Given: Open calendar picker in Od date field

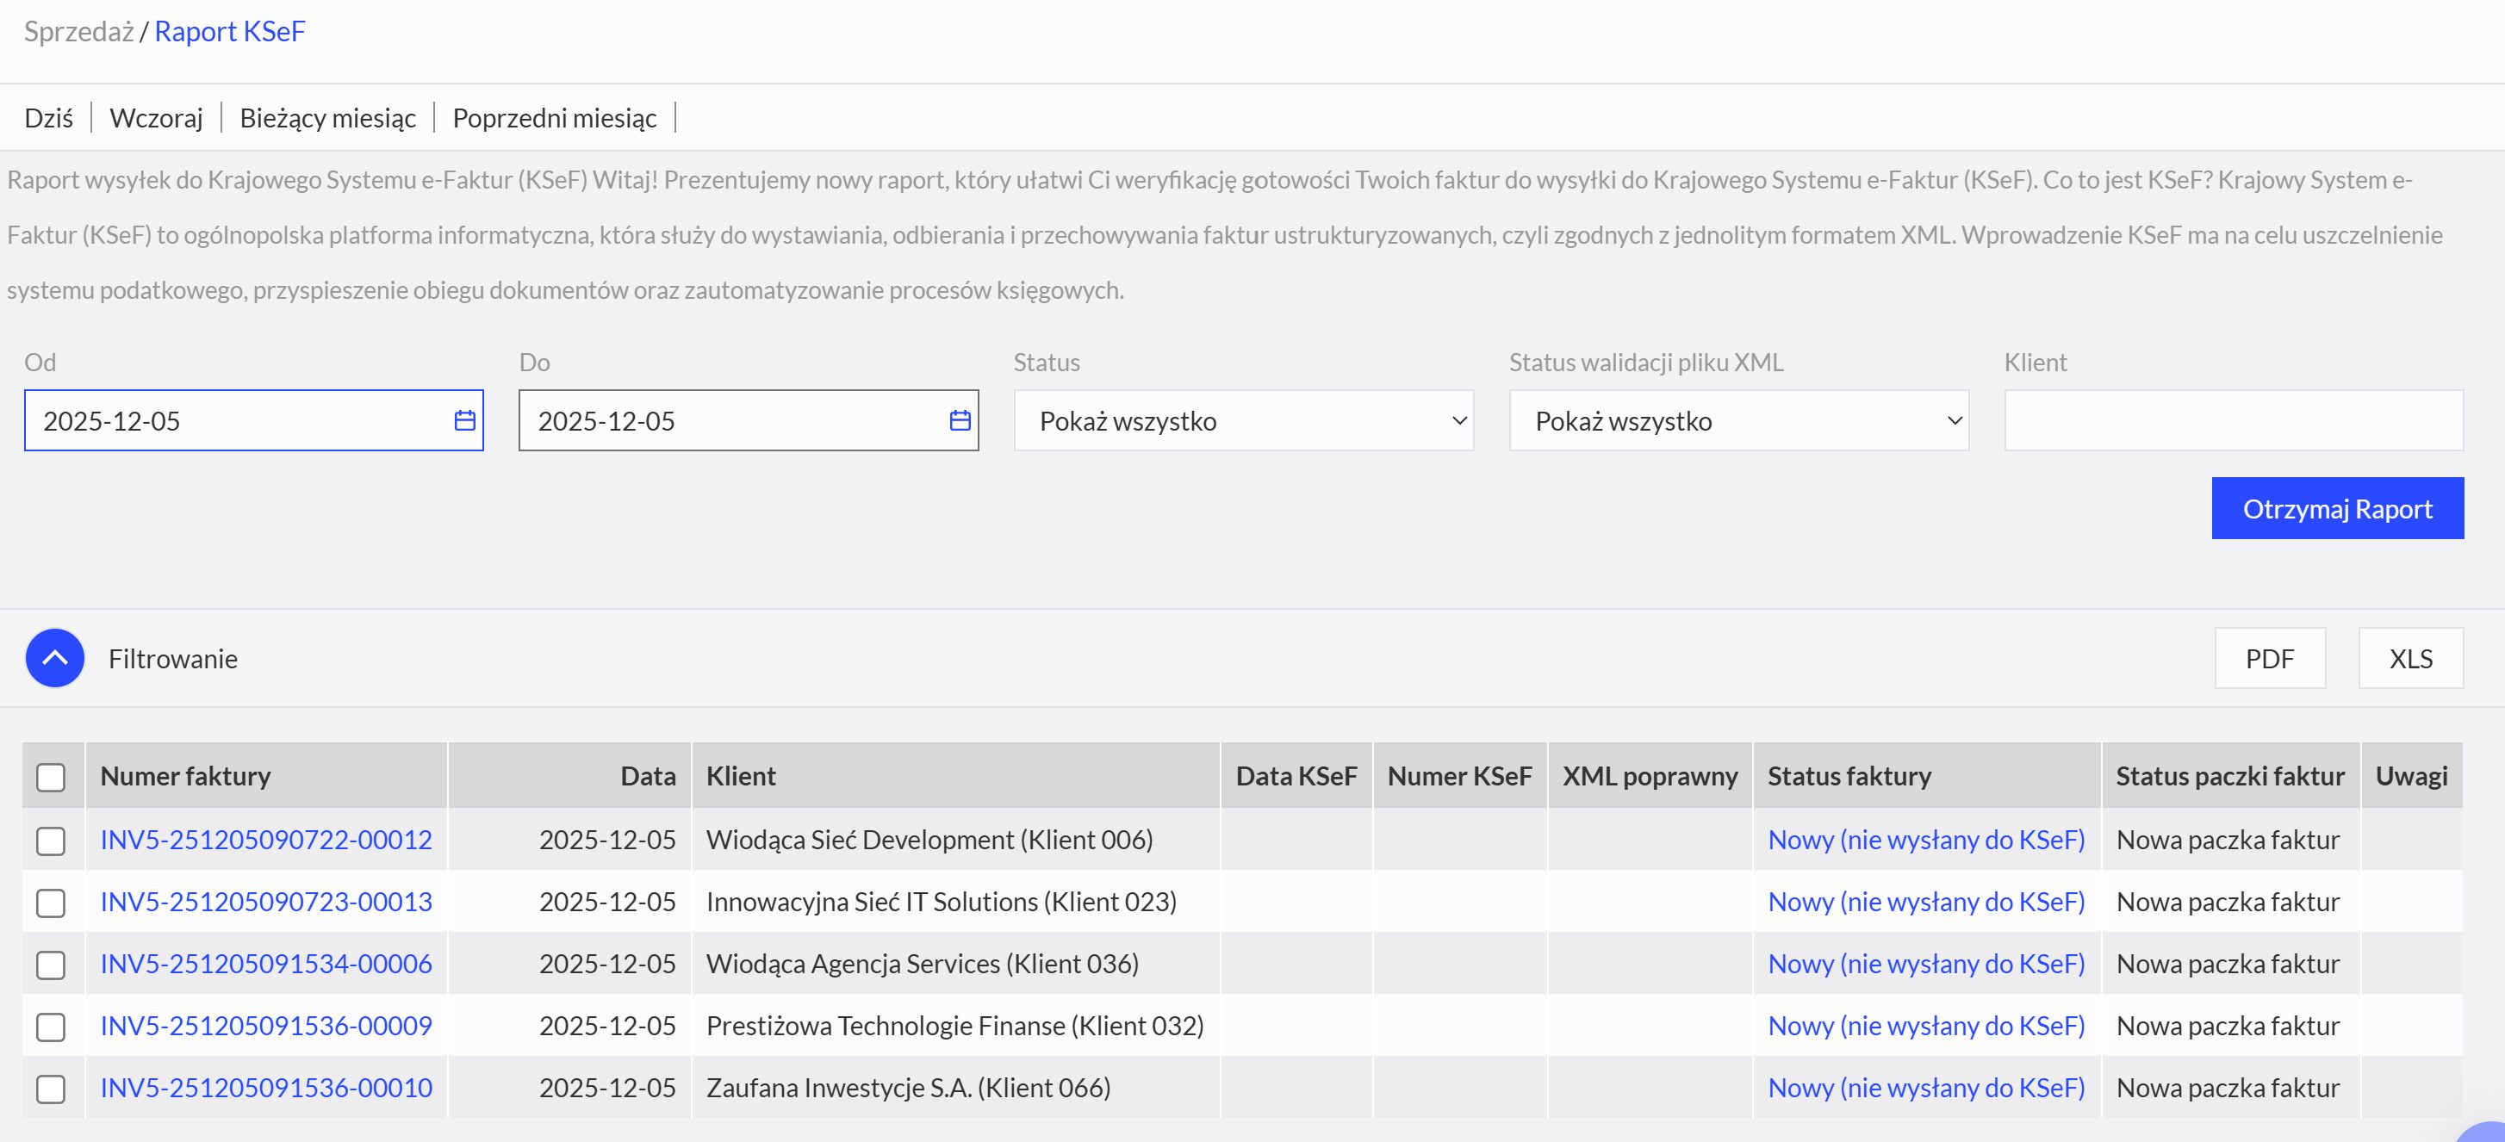Looking at the screenshot, I should [465, 421].
